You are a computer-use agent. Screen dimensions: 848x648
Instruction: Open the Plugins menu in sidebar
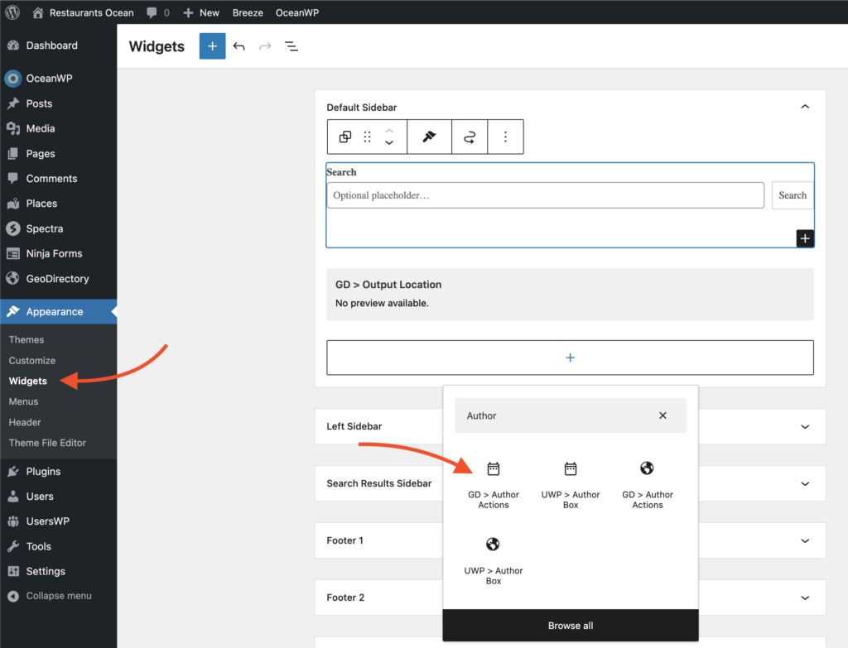click(43, 472)
